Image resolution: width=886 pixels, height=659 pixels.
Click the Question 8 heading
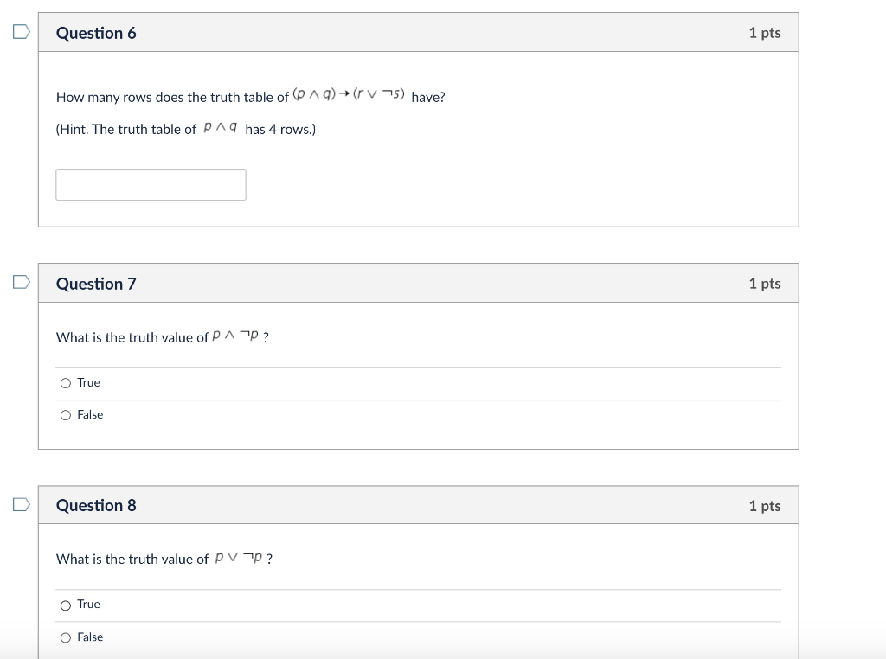point(96,505)
